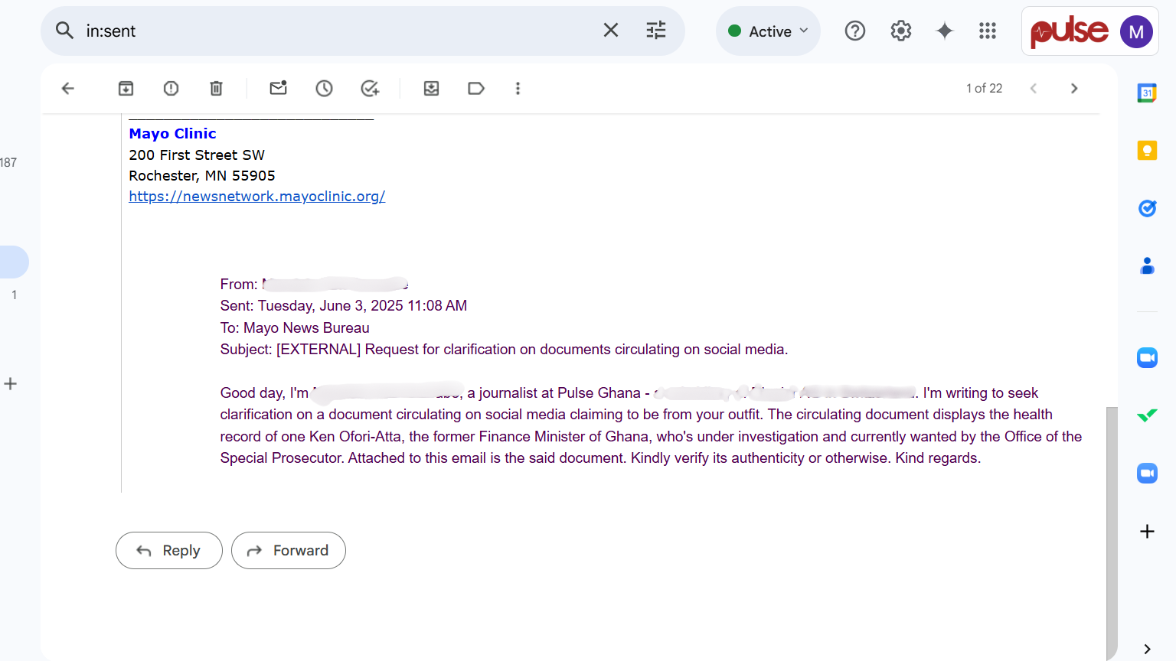Expand the Active status dropdown
The width and height of the screenshot is (1176, 661).
(768, 31)
